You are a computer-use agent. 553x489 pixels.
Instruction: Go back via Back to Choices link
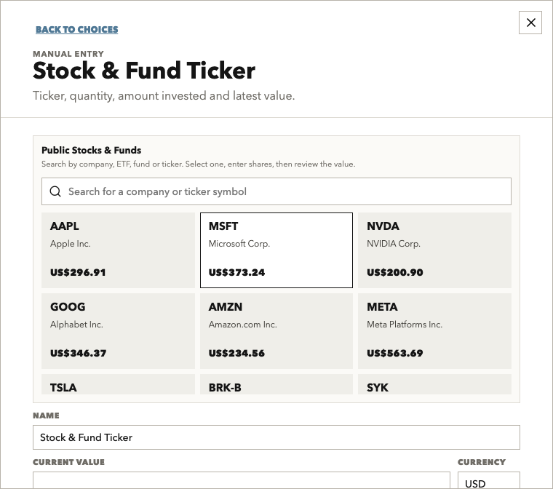tap(77, 29)
